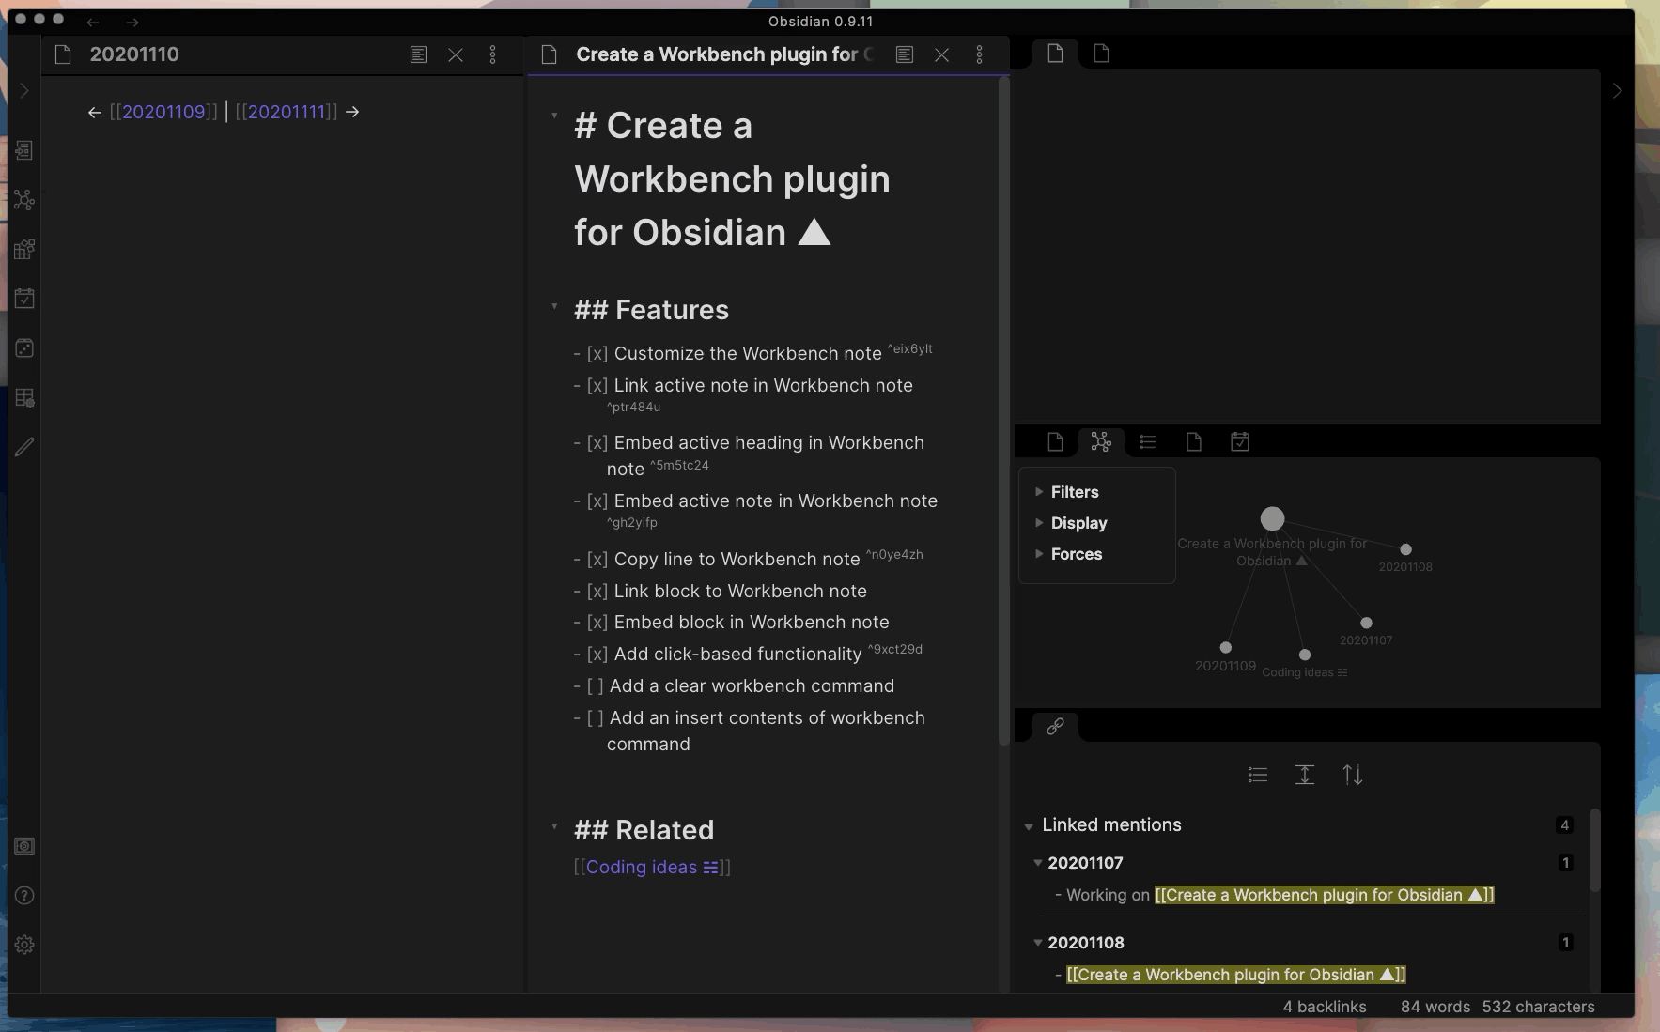This screenshot has height=1032, width=1660.
Task: Toggle preview mode for the 20201110 pane
Action: [418, 54]
